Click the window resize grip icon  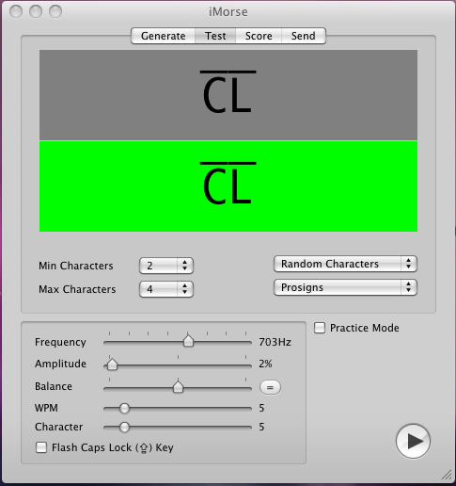[447, 475]
